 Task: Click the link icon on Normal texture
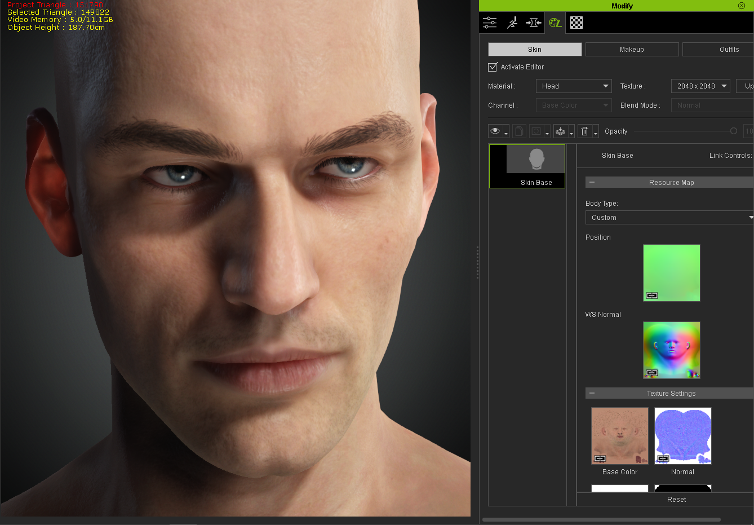tap(663, 458)
